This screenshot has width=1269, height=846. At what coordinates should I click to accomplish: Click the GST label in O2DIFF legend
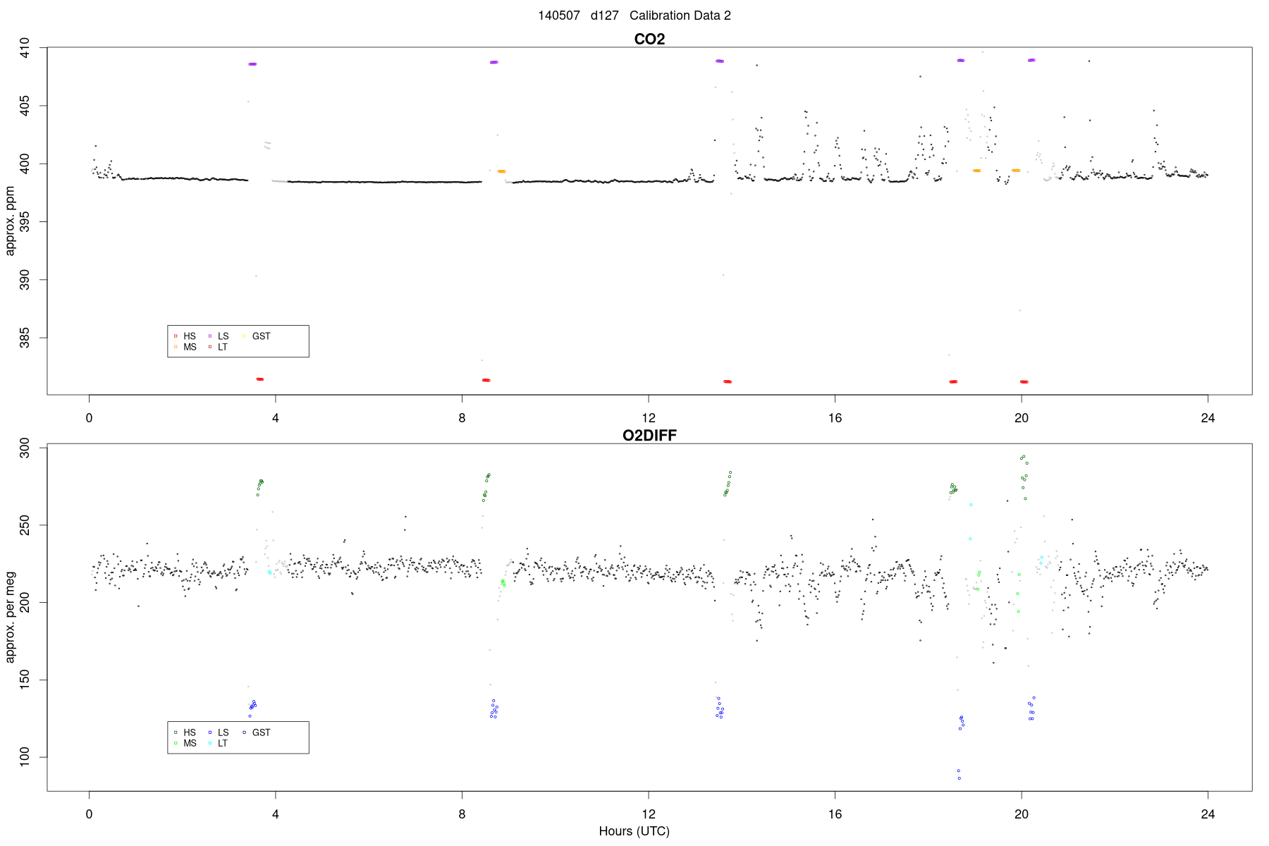tap(262, 732)
